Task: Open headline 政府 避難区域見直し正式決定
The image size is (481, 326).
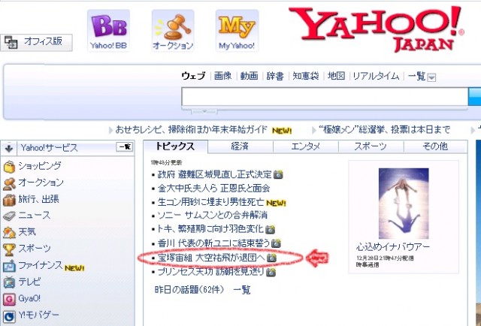Action: tap(215, 174)
